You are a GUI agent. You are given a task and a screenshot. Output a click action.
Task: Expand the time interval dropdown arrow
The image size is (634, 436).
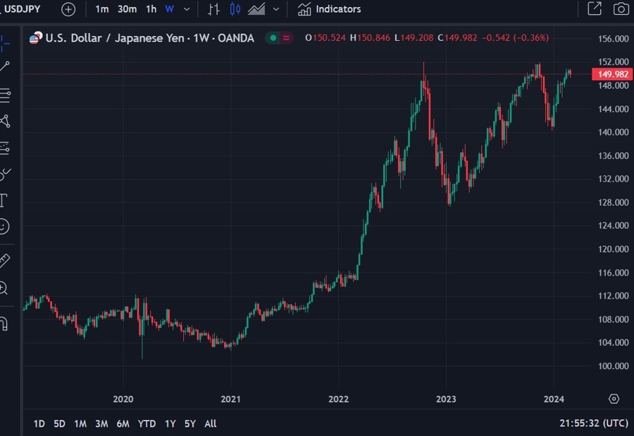187,9
